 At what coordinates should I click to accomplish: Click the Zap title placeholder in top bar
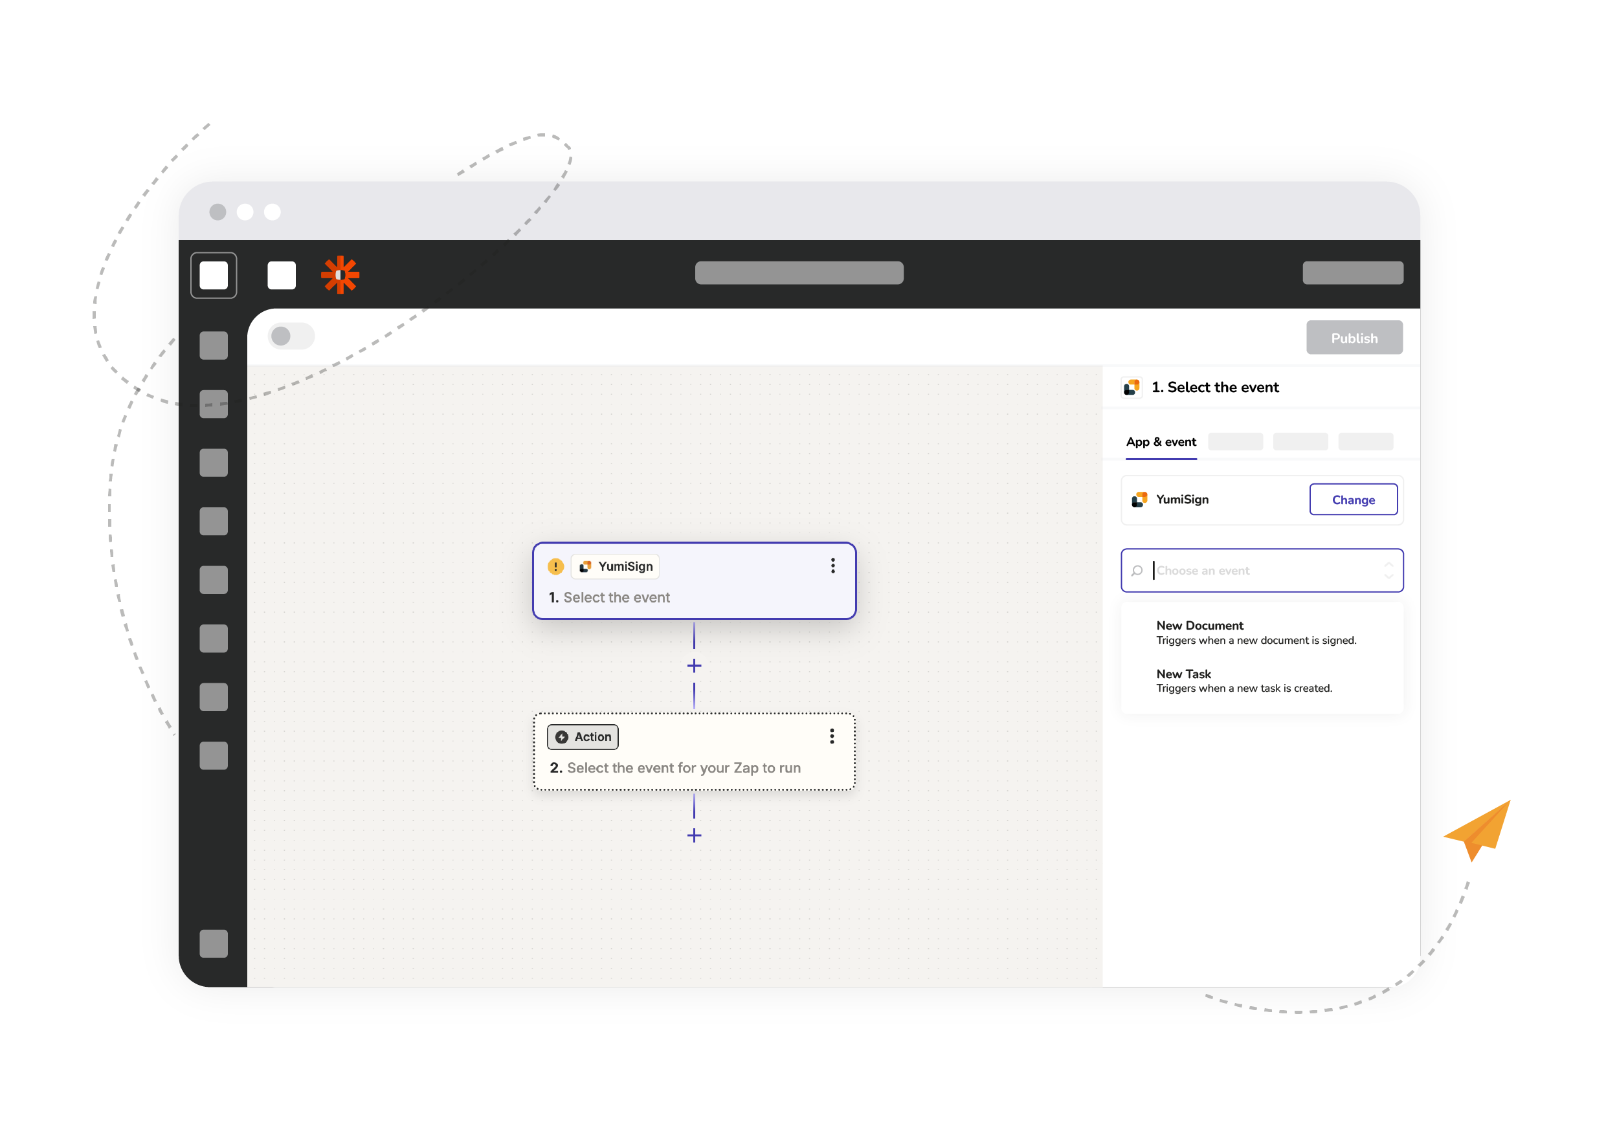coord(799,272)
